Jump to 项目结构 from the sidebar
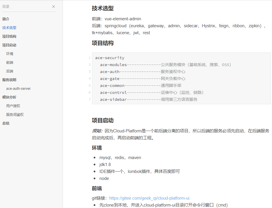 [9, 36]
